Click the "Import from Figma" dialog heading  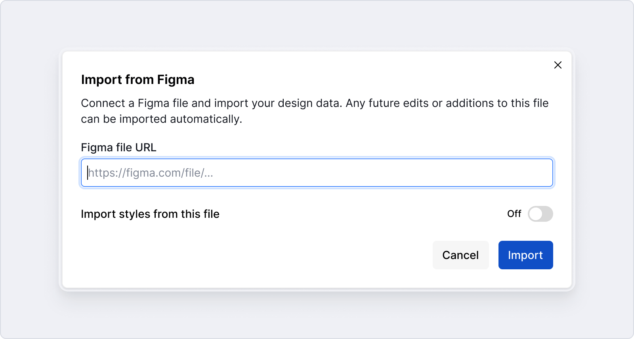(137, 80)
